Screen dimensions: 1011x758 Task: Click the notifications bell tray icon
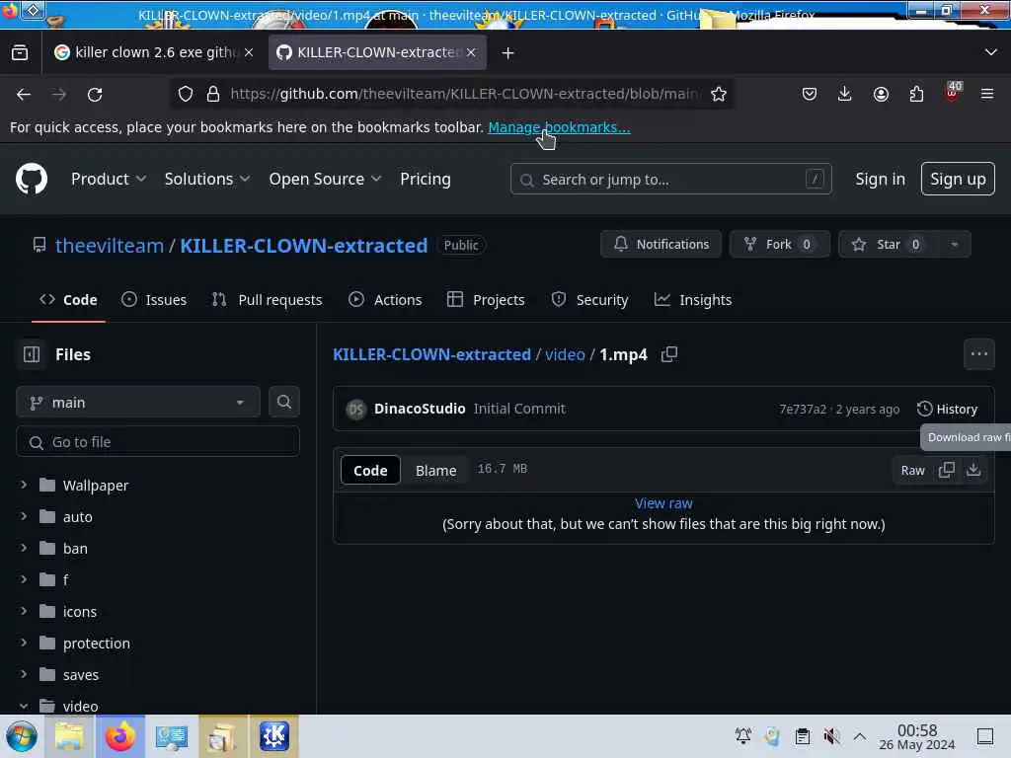coord(743,736)
